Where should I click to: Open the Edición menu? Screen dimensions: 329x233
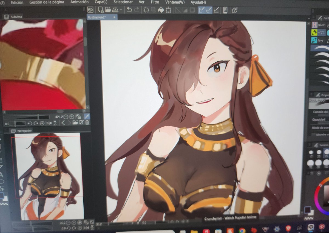click(17, 2)
